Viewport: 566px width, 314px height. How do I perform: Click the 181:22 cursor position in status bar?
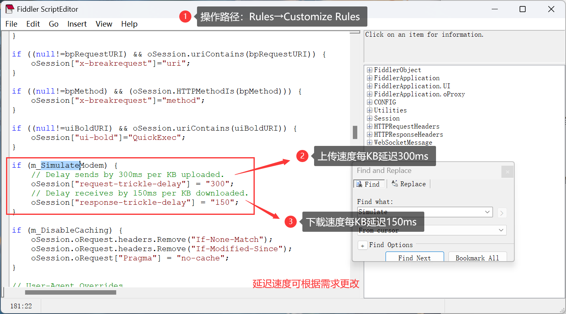21,306
